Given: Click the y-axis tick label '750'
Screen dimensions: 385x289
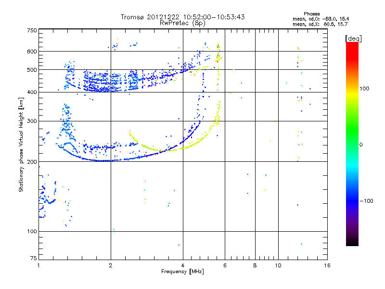Looking at the screenshot, I should [x=32, y=30].
